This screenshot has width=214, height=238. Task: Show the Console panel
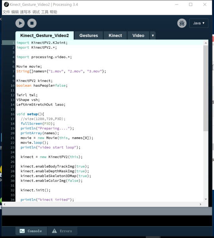click(31, 231)
